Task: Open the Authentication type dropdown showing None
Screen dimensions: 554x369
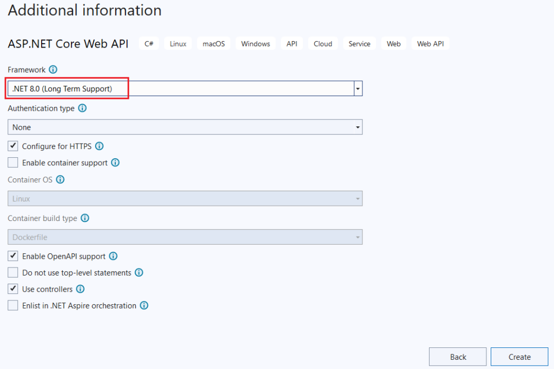Action: pos(185,127)
